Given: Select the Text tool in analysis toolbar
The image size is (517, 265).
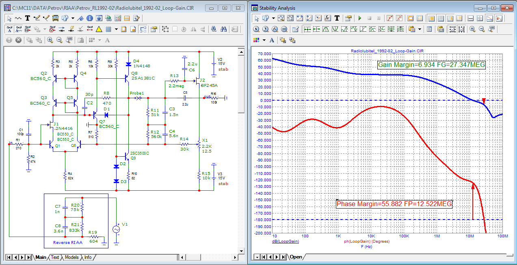Looking at the screenshot, I should [337, 18].
